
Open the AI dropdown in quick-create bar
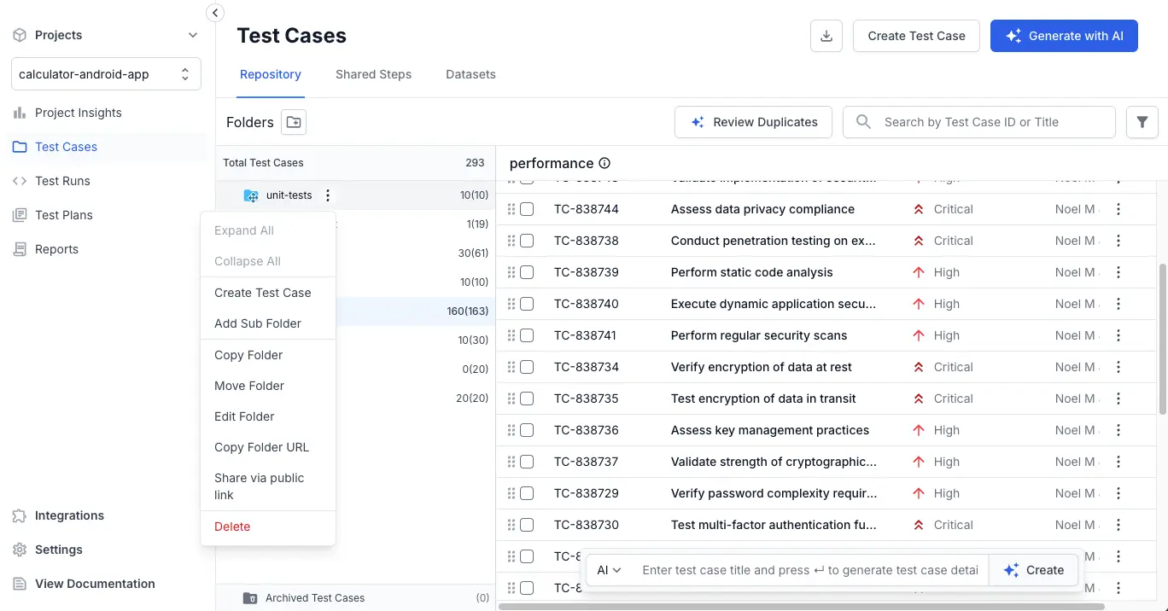609,570
